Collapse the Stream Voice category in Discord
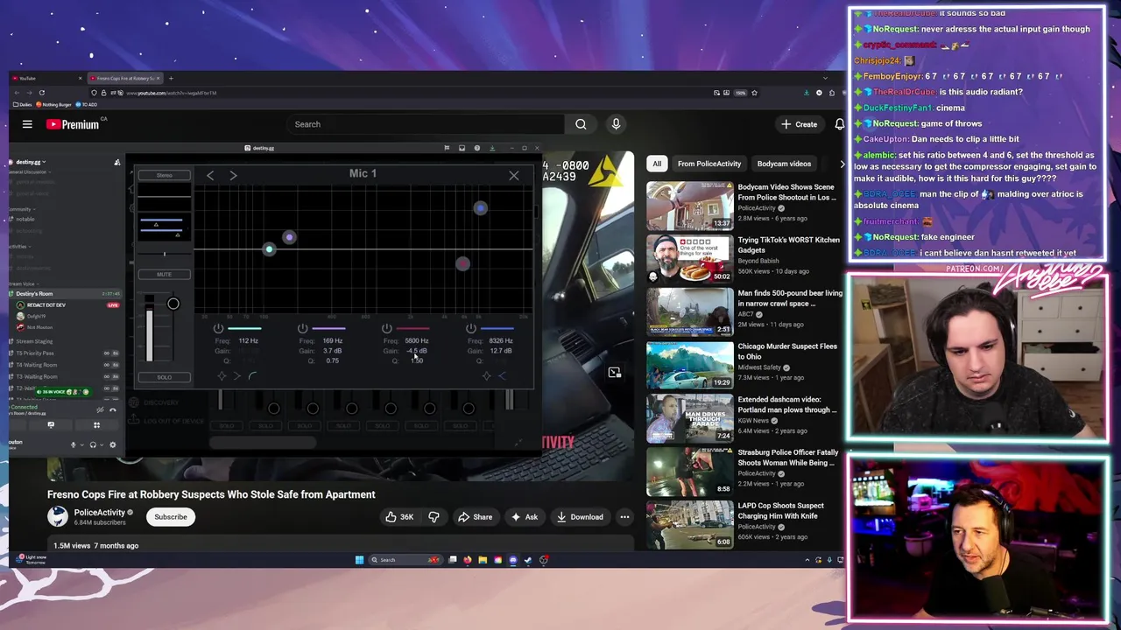Image resolution: width=1121 pixels, height=630 pixels. point(23,284)
